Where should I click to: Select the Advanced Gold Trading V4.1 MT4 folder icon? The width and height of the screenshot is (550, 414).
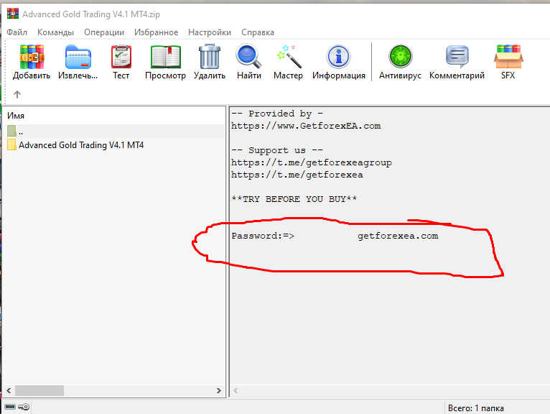tap(11, 144)
